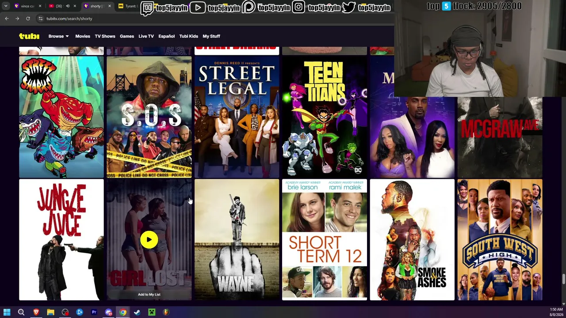Image resolution: width=566 pixels, height=318 pixels.
Task: Open the Street Sharks poster
Action: [x=61, y=117]
